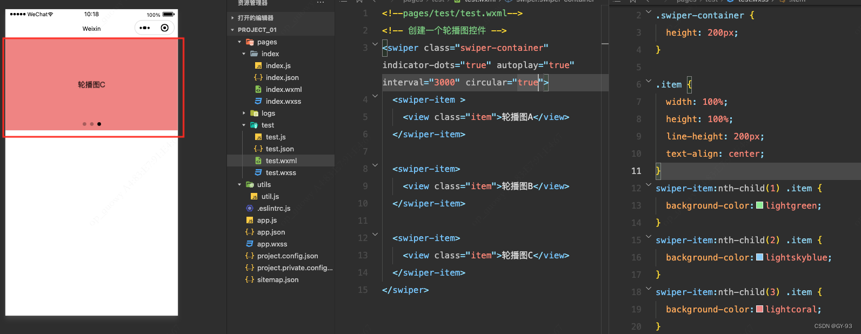This screenshot has height=334, width=861.
Task: Click the 创建一个轮播图控件 comment line
Action: point(444,30)
